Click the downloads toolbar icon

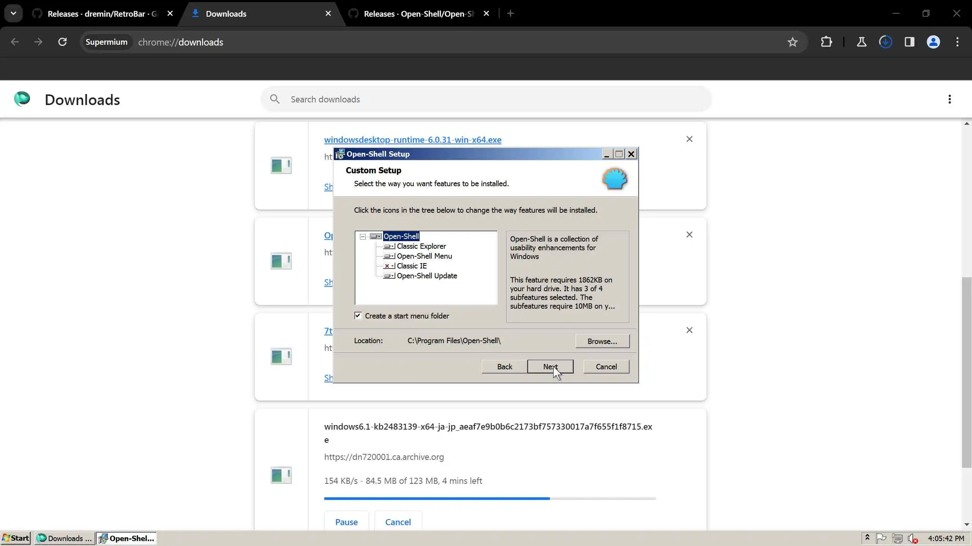pos(885,42)
